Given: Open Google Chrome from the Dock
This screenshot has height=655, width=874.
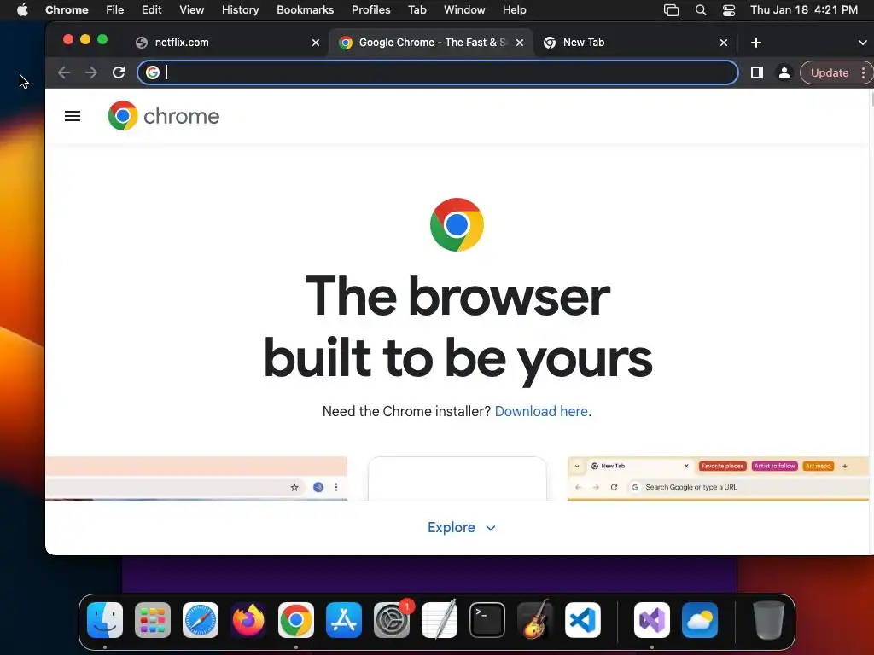Looking at the screenshot, I should click(296, 620).
